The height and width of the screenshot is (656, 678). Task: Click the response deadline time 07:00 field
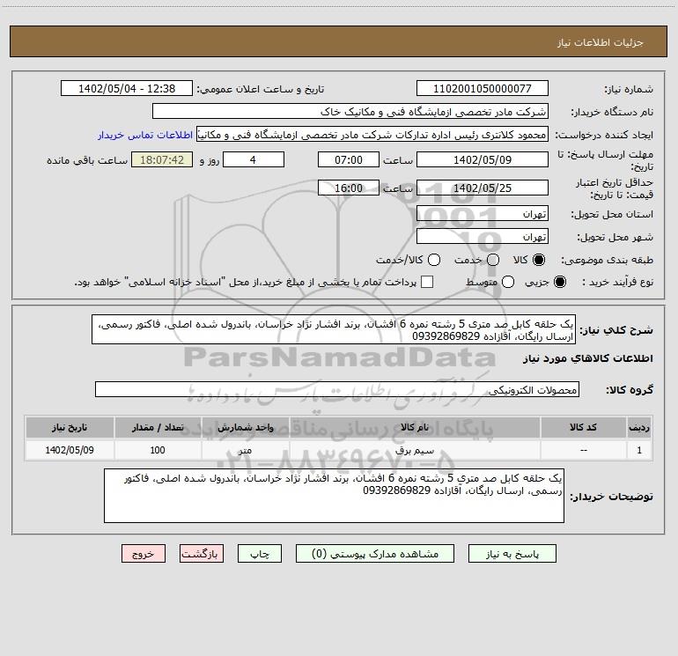point(349,160)
